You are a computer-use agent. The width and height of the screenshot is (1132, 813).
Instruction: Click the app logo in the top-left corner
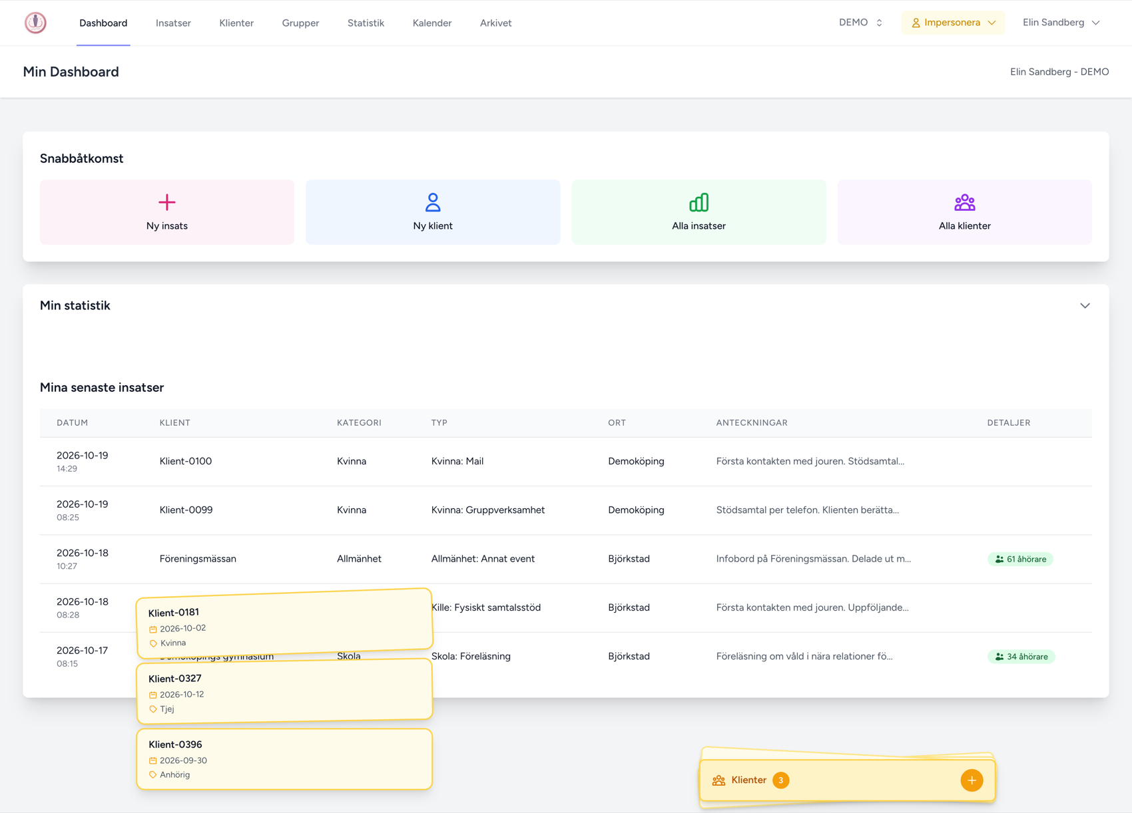click(35, 23)
